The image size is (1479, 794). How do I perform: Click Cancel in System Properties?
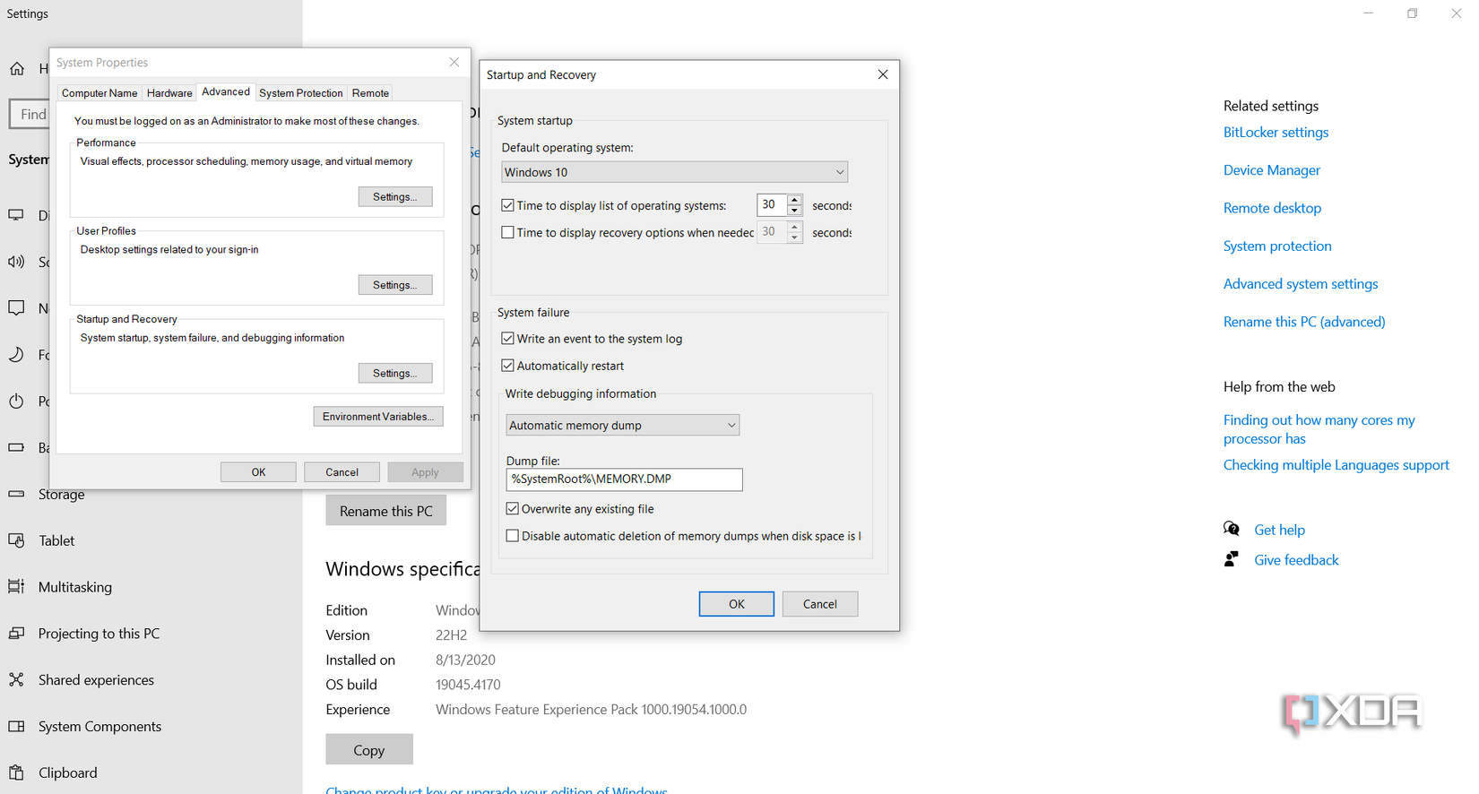[342, 472]
